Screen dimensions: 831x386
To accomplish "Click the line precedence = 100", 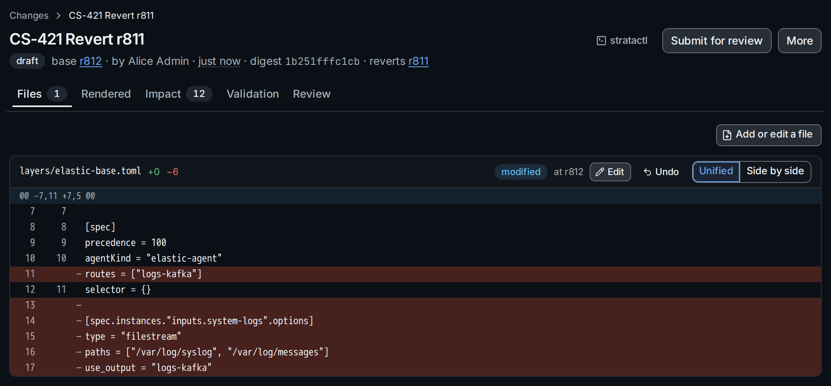I will click(x=415, y=243).
